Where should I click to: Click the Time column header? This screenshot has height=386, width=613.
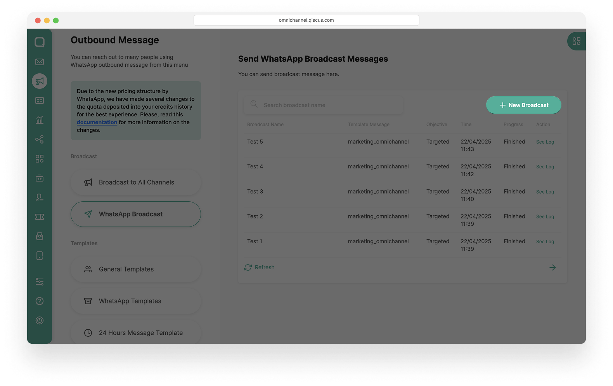pos(466,125)
